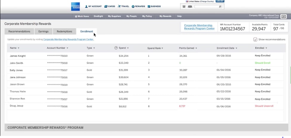Viewport: 291px width, 138px height.
Task: Sort by the Spend Rank column arrow
Action: click(162, 48)
